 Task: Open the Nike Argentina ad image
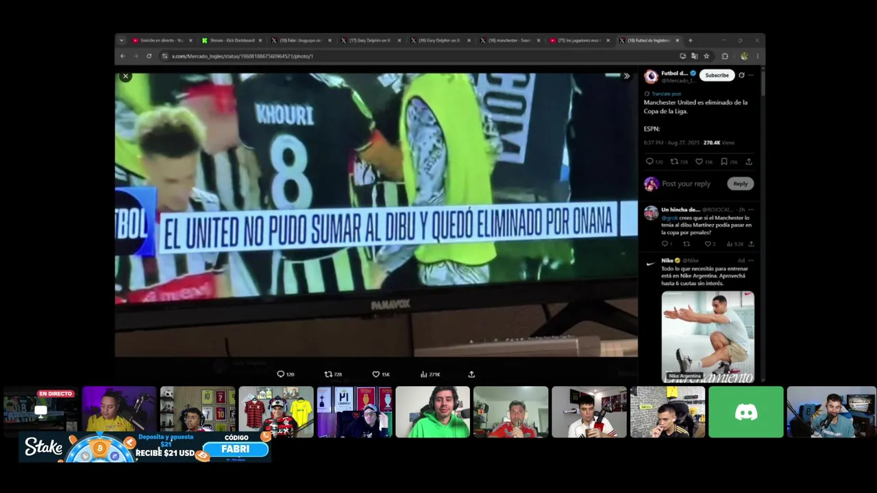coord(708,336)
